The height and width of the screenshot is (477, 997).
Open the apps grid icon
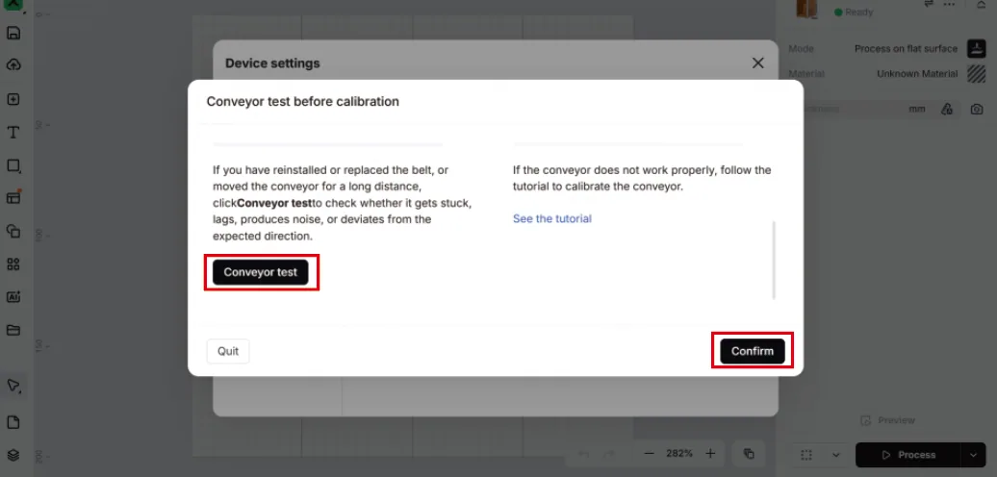(x=13, y=264)
